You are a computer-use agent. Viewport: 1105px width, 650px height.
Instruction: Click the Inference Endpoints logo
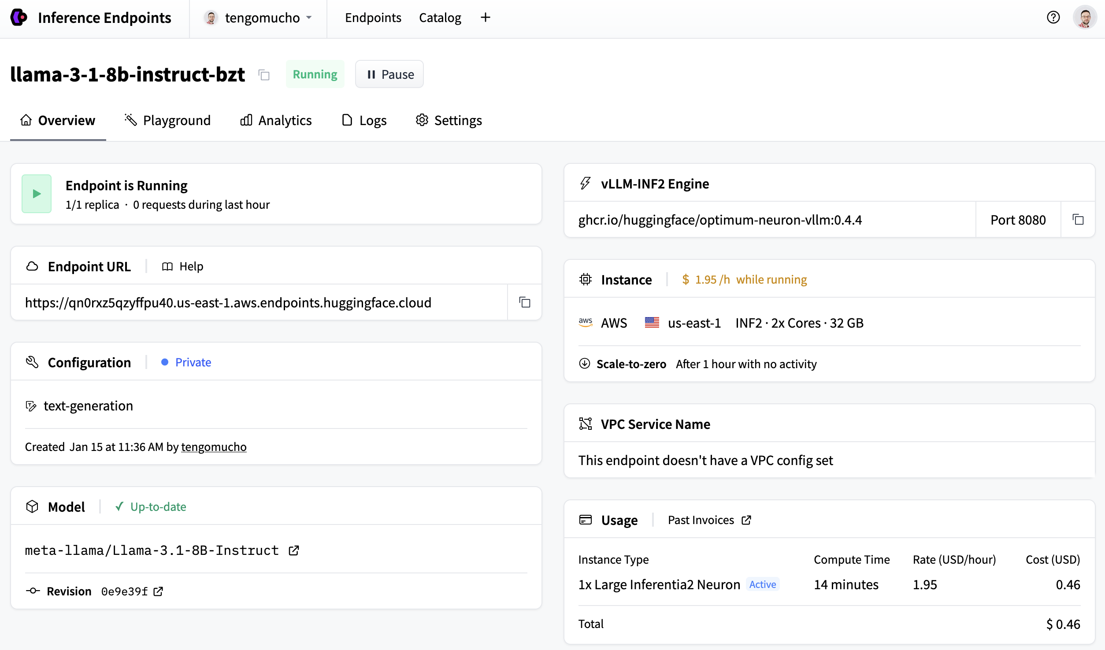coord(19,18)
